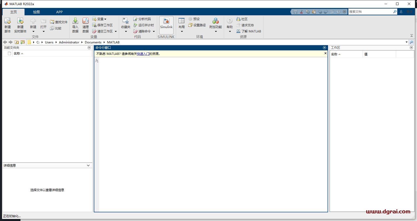The height and width of the screenshot is (221, 417).
Task: Click the 查找文件 (Find Files) button
Action: 59,22
